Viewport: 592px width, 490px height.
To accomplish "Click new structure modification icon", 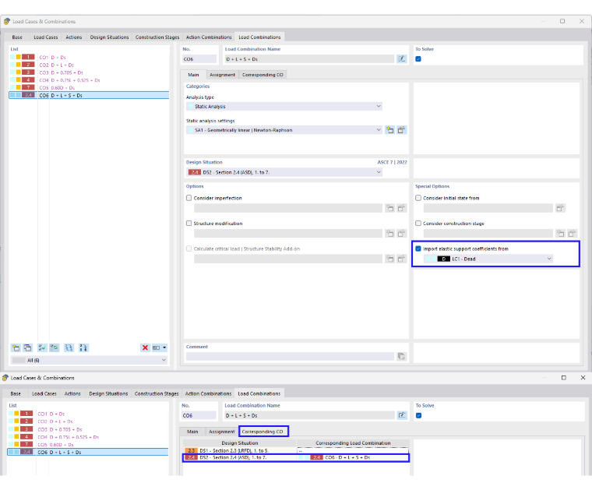I will click(390, 233).
